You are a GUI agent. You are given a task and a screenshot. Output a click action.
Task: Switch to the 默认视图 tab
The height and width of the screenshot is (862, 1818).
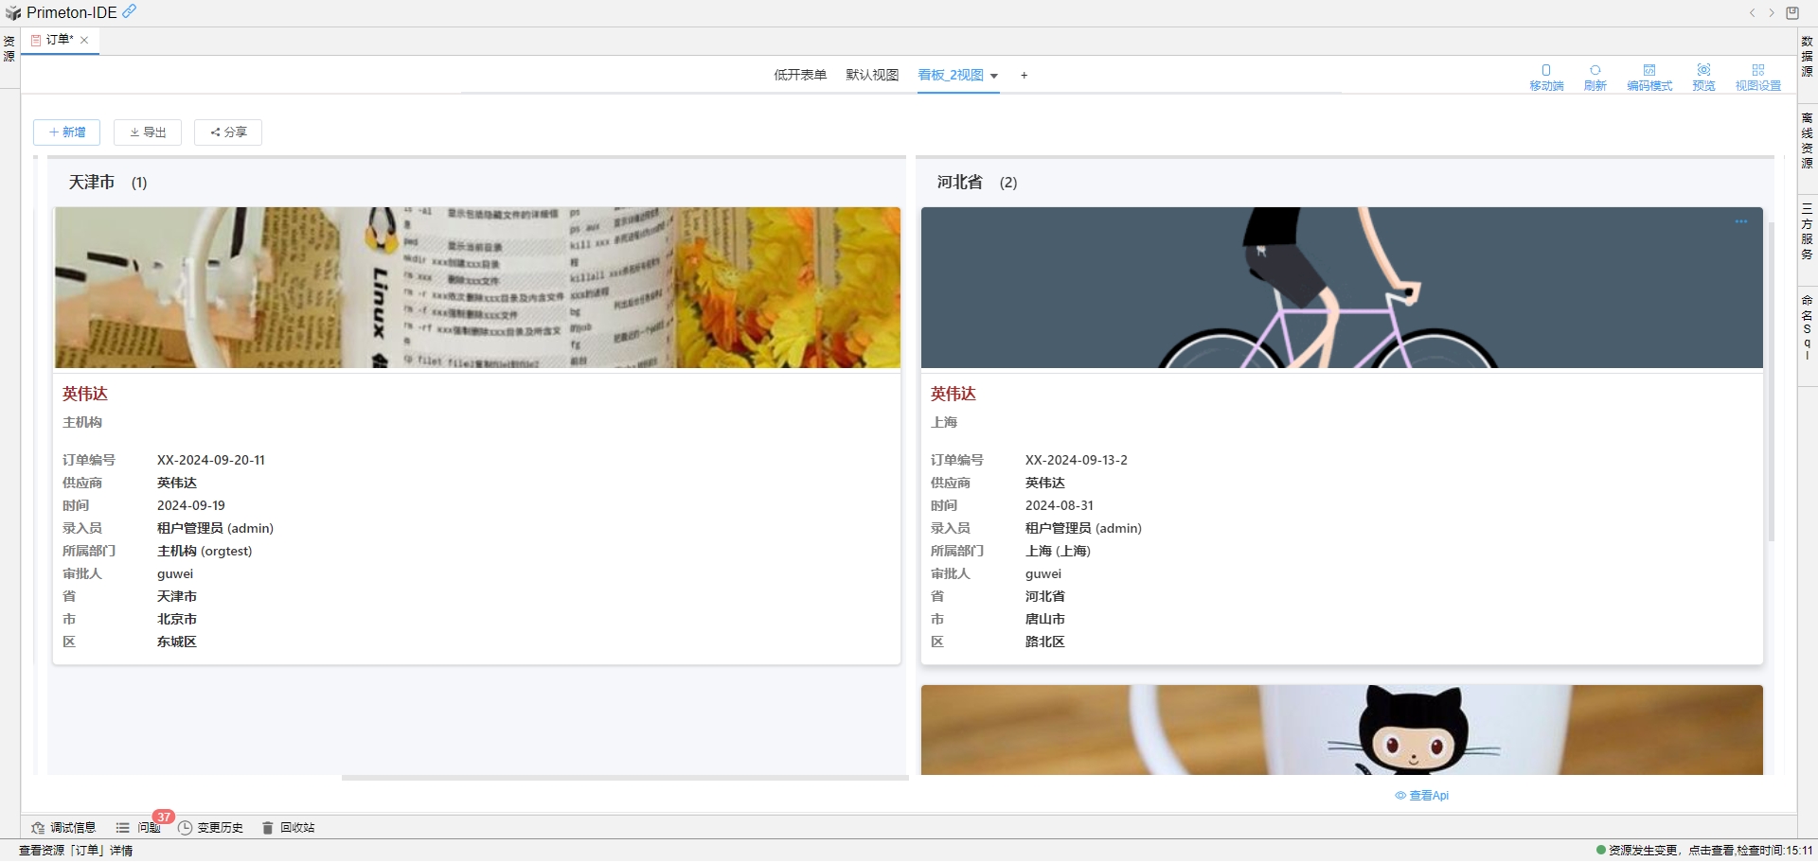click(x=872, y=75)
